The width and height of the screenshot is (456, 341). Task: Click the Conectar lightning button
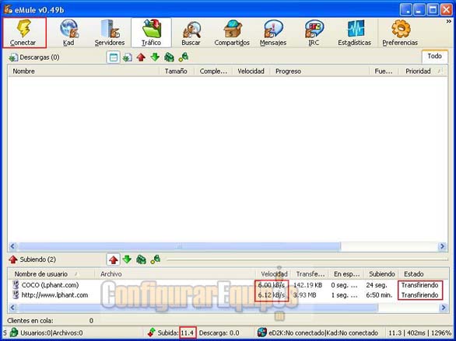coord(24,33)
